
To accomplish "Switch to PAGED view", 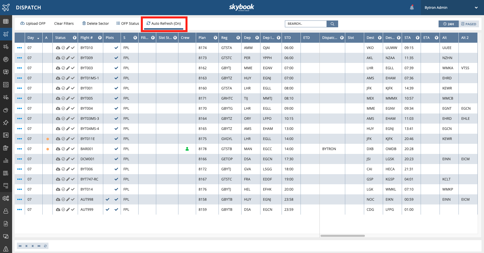I will [x=469, y=24].
